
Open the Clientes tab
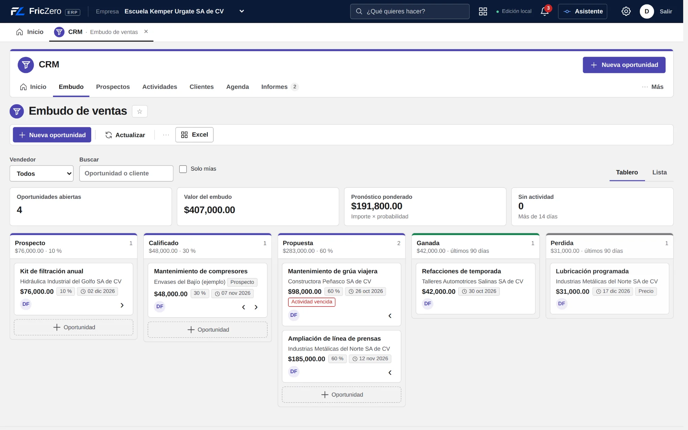(x=202, y=87)
